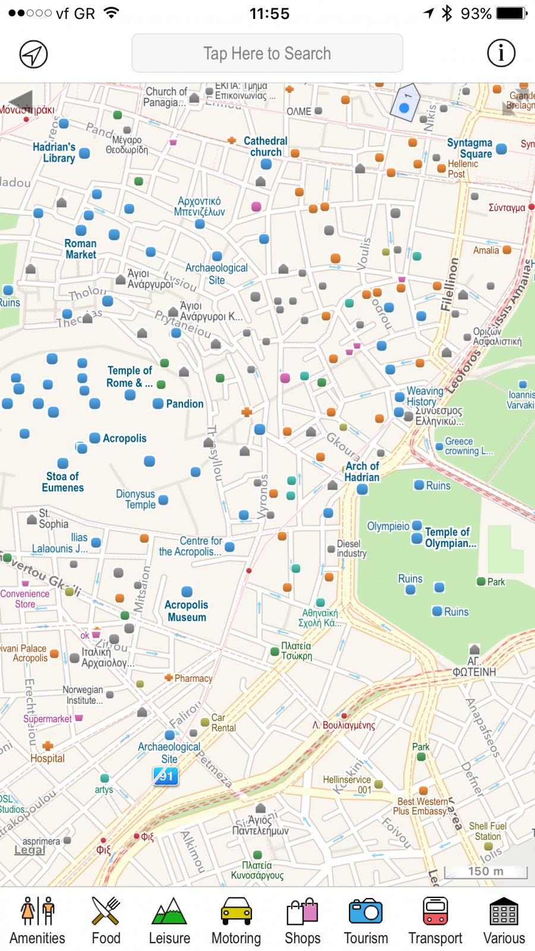
Task: Select the Norwegian Institute marker
Action: click(x=110, y=694)
